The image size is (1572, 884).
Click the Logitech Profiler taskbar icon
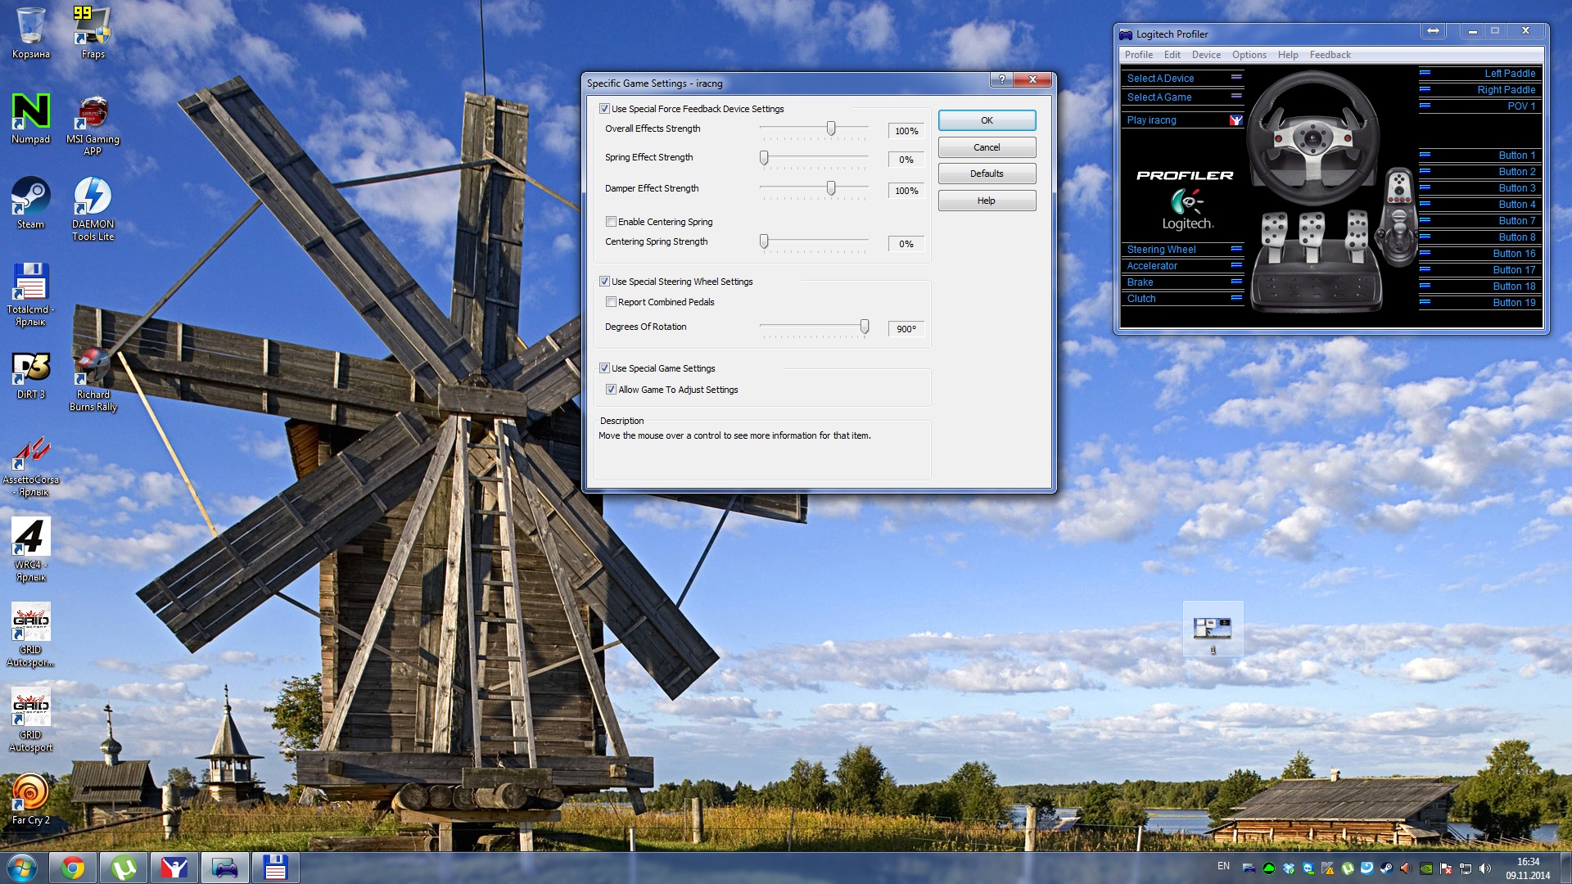225,868
